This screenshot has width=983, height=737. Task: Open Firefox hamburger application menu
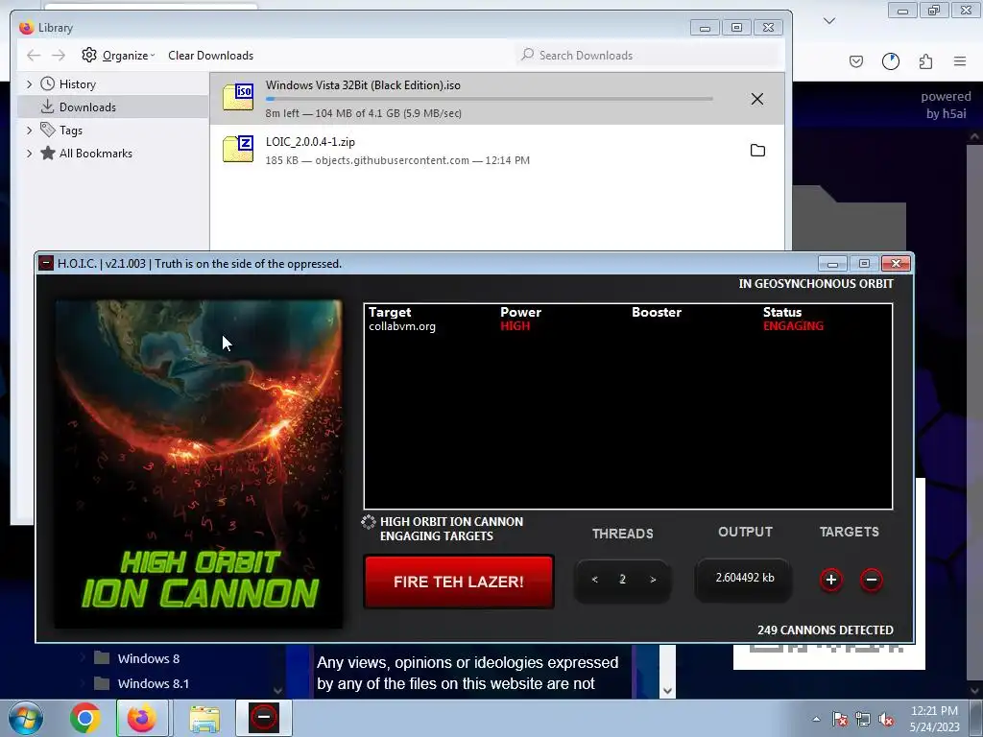coord(960,61)
